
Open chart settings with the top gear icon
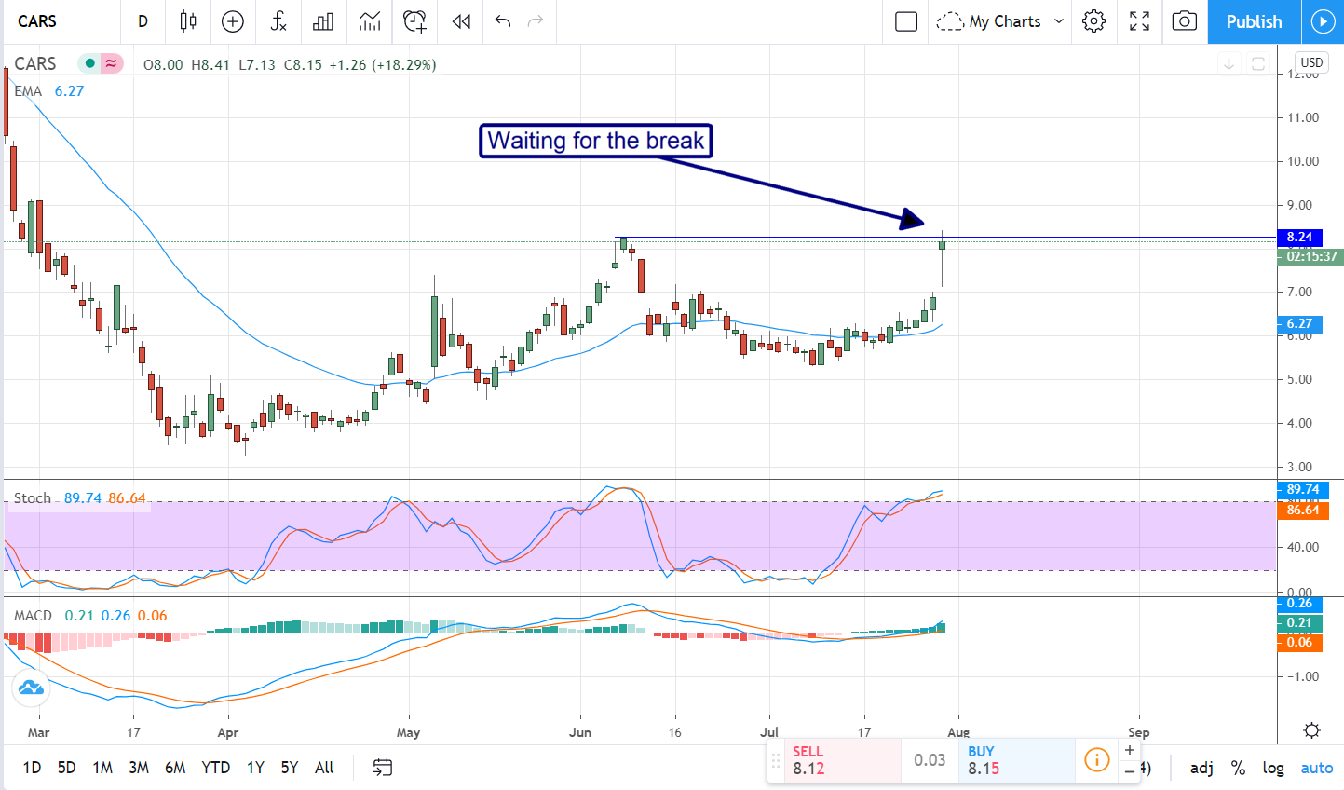pos(1094,21)
